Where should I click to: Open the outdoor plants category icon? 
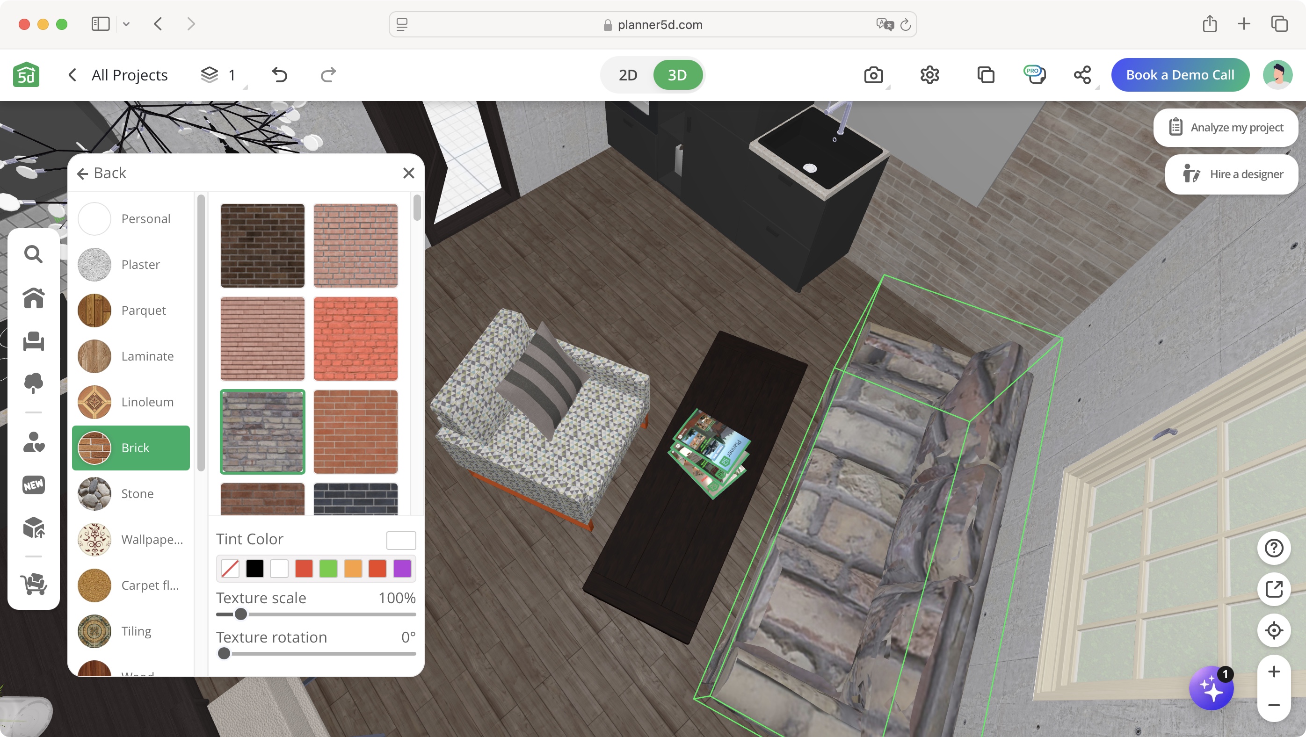coord(33,383)
